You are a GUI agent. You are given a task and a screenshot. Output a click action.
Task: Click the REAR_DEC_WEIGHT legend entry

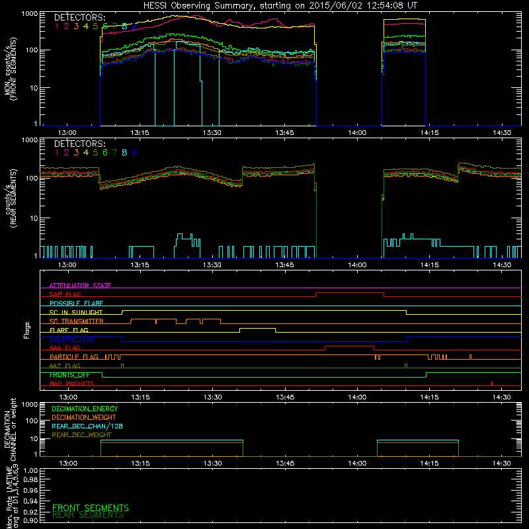pyautogui.click(x=81, y=435)
